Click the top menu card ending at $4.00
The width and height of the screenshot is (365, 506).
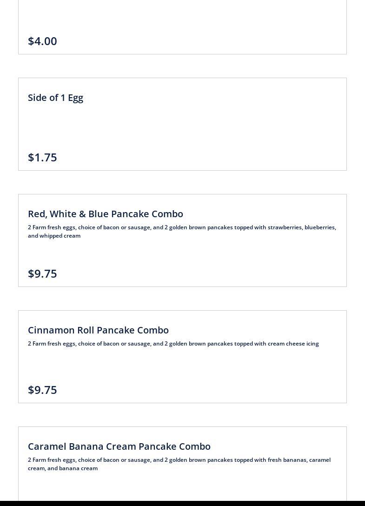[x=182, y=27]
